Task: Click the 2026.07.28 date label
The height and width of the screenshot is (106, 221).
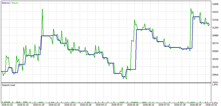Action: tap(180, 105)
